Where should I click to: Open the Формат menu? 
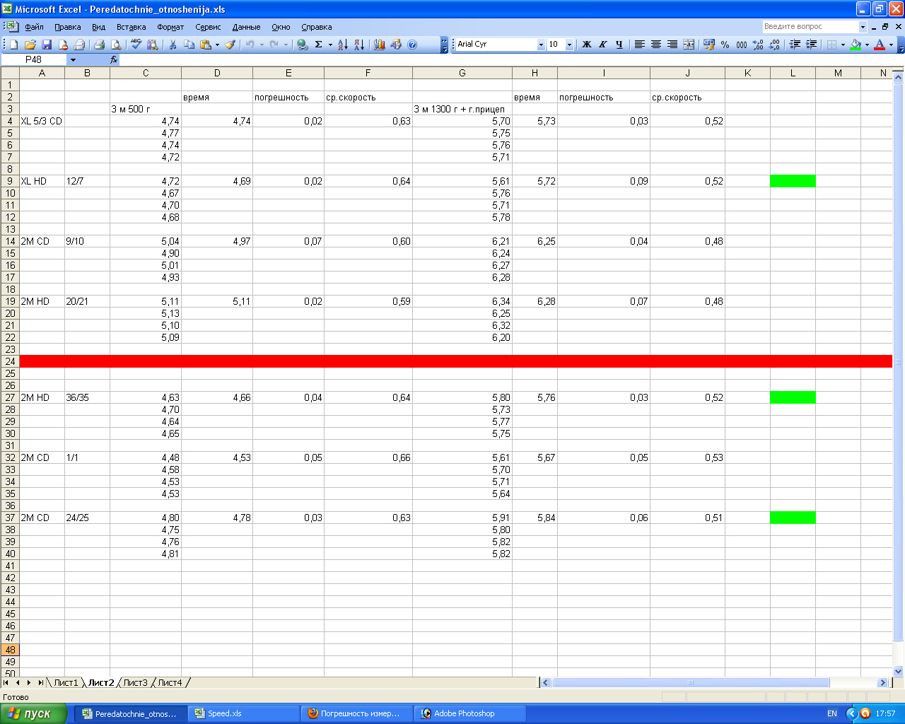(x=170, y=27)
